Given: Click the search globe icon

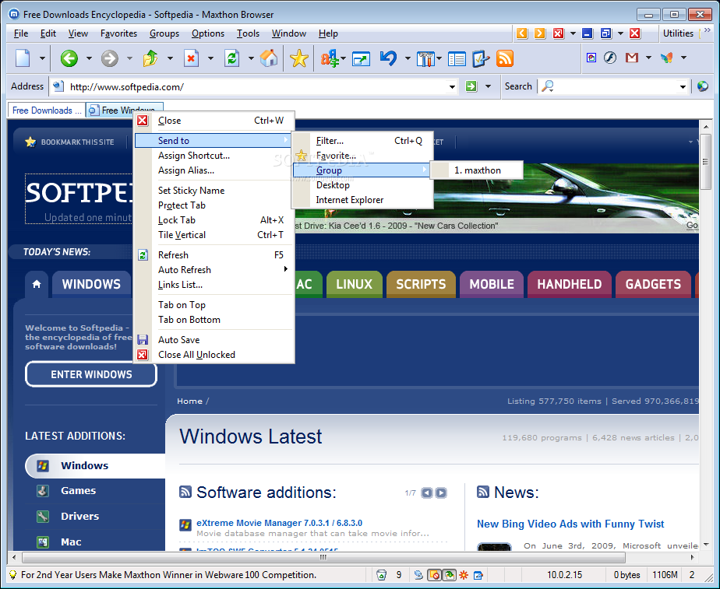Looking at the screenshot, I should pyautogui.click(x=703, y=86).
